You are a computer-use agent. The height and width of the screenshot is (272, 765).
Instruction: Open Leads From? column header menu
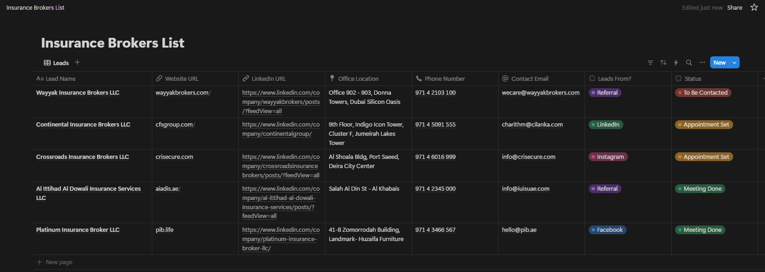coord(614,79)
